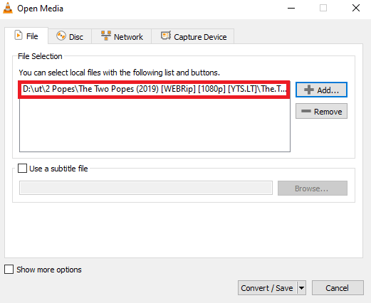Click the capture card icon on tab
Image resolution: width=371 pixels, height=303 pixels.
(x=166, y=36)
